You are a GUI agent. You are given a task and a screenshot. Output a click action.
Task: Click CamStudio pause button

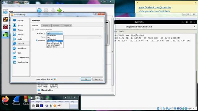(37, 106)
